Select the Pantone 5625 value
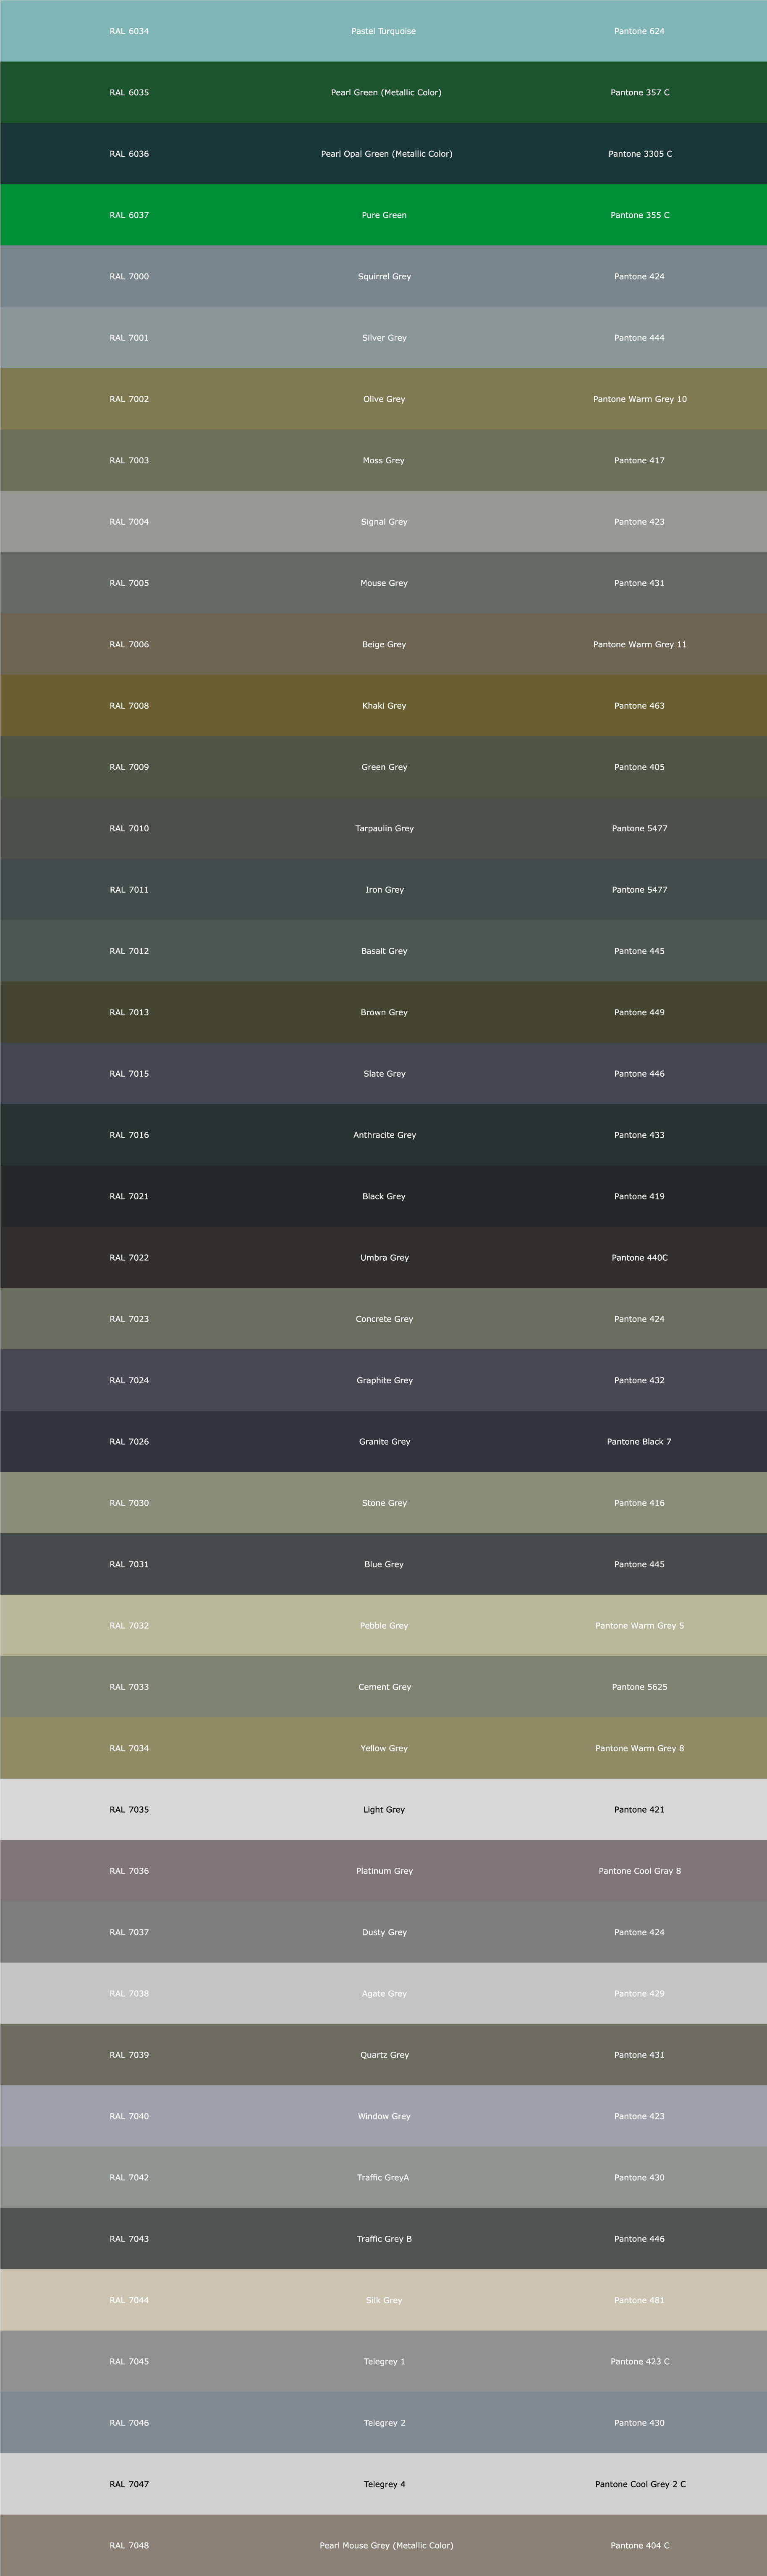 640,1687
